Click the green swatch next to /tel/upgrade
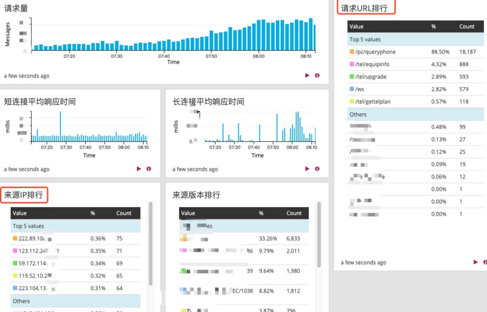 tap(352, 76)
